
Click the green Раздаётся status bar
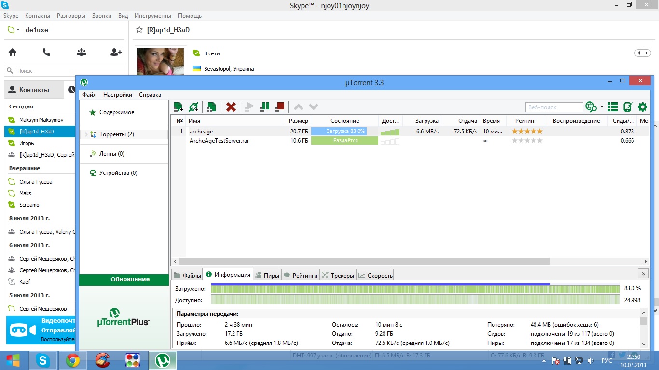coord(344,141)
